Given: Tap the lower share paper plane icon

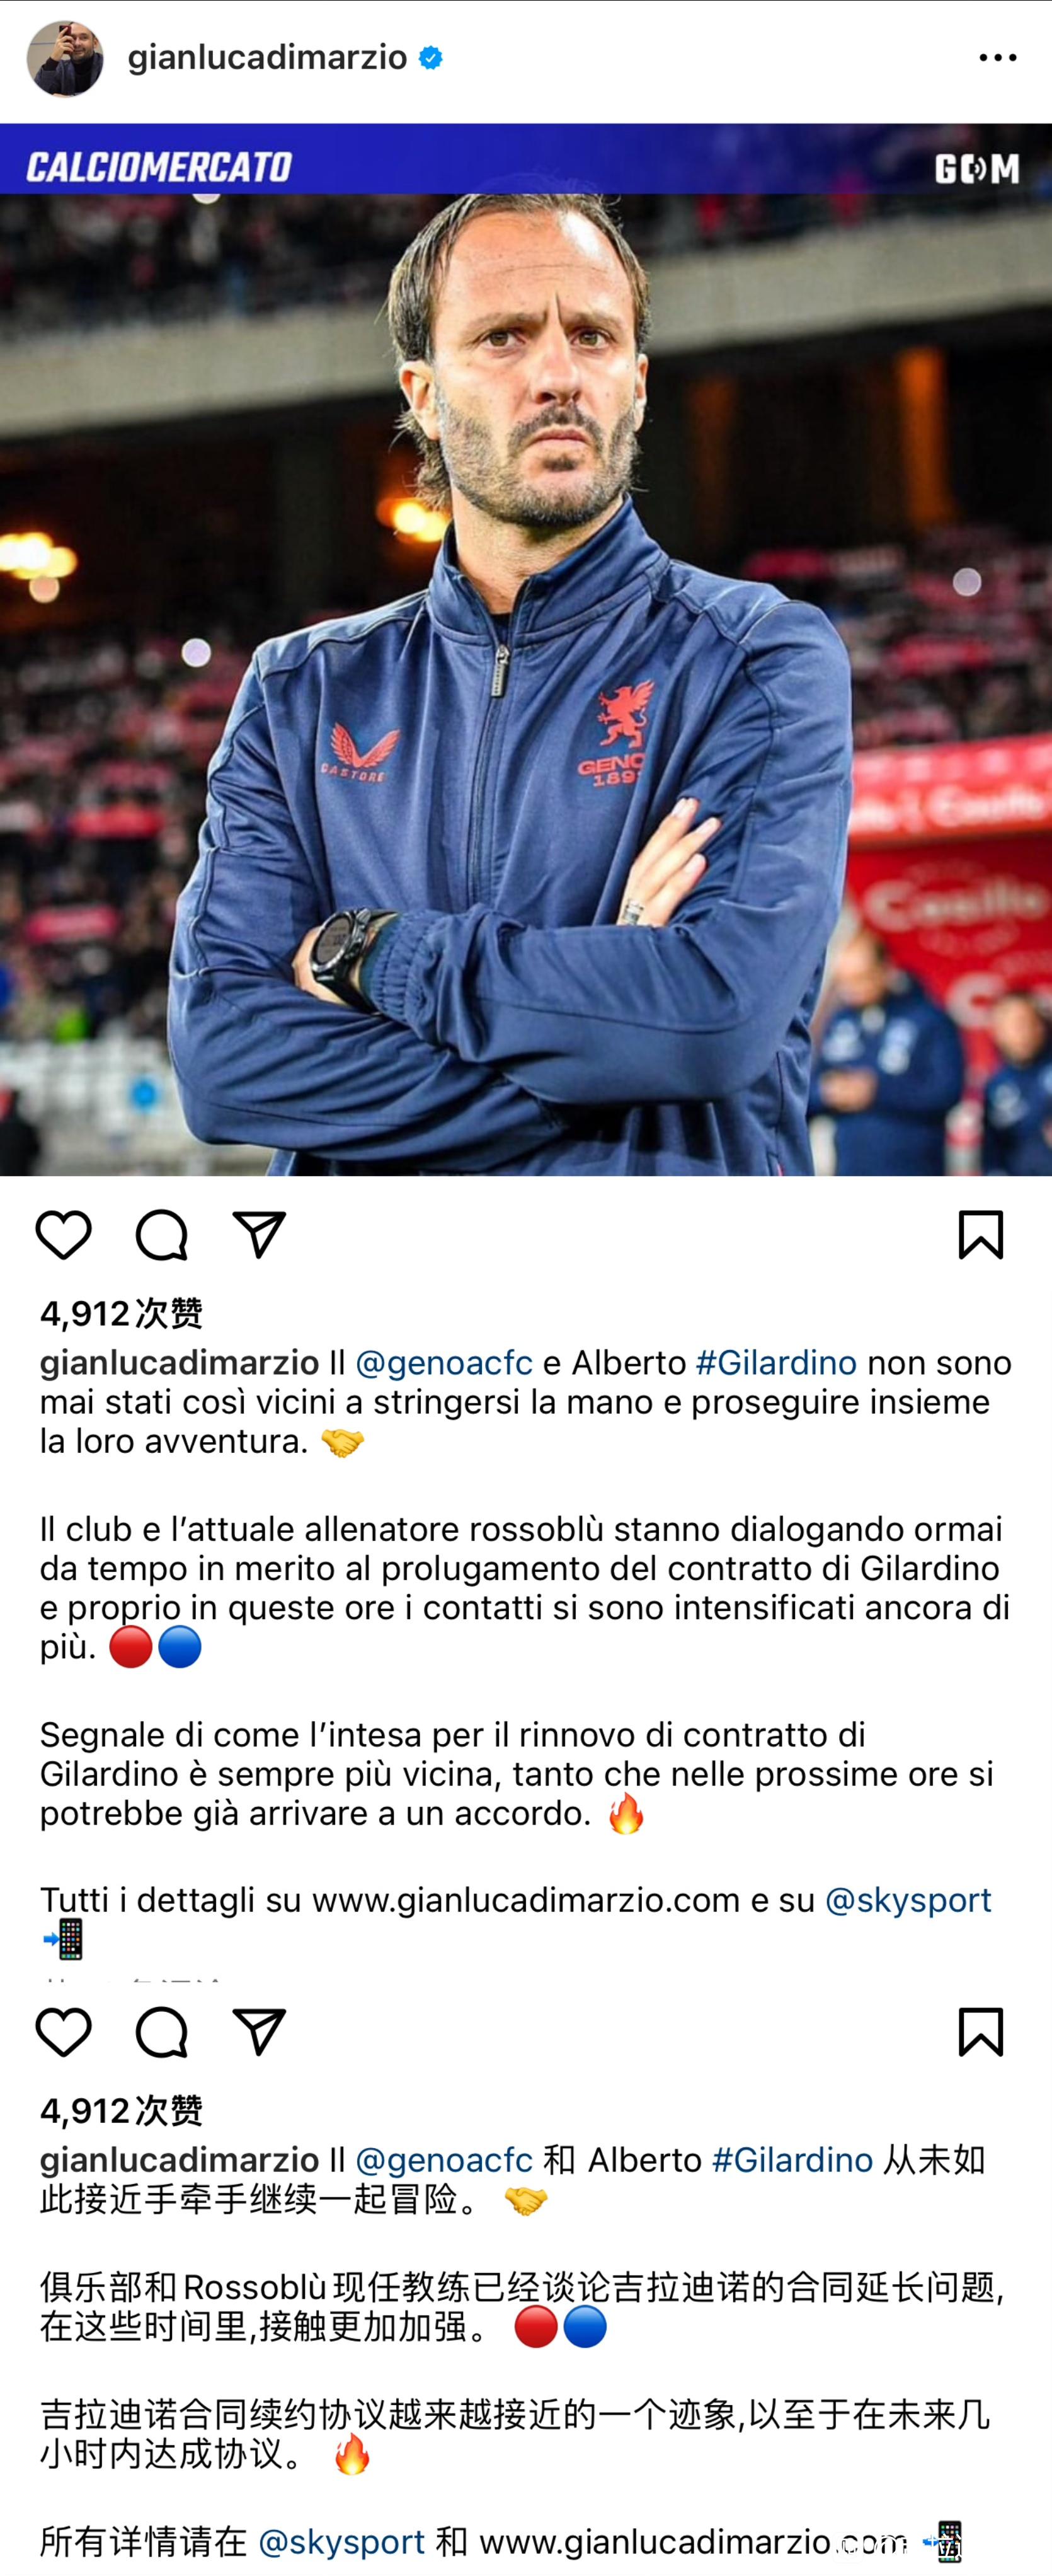Looking at the screenshot, I should [260, 2032].
